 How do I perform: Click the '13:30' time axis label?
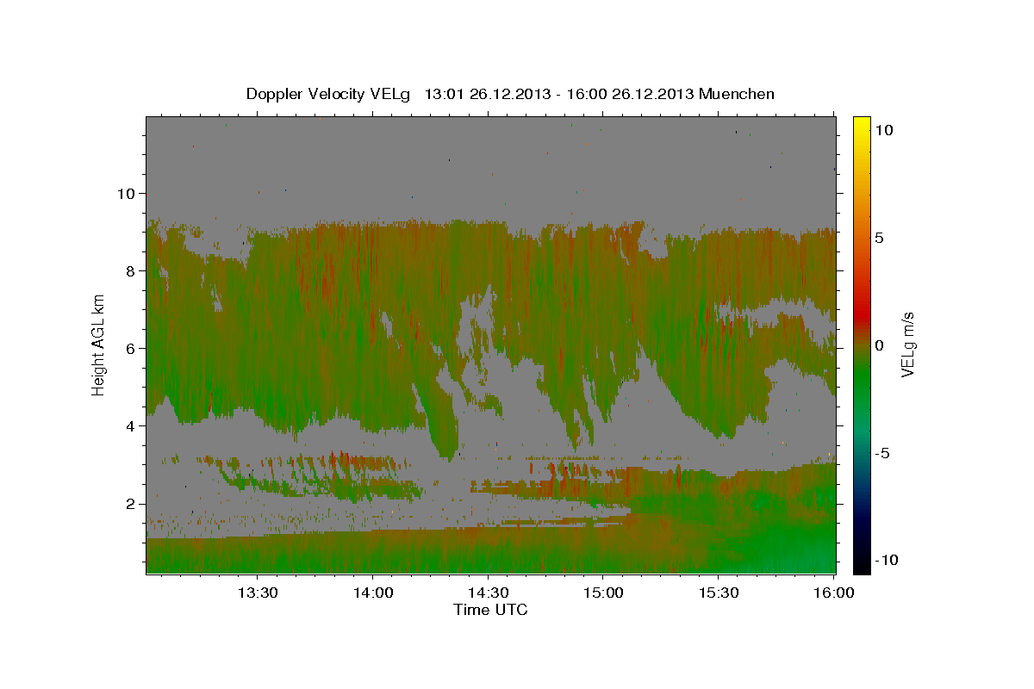[x=257, y=593]
